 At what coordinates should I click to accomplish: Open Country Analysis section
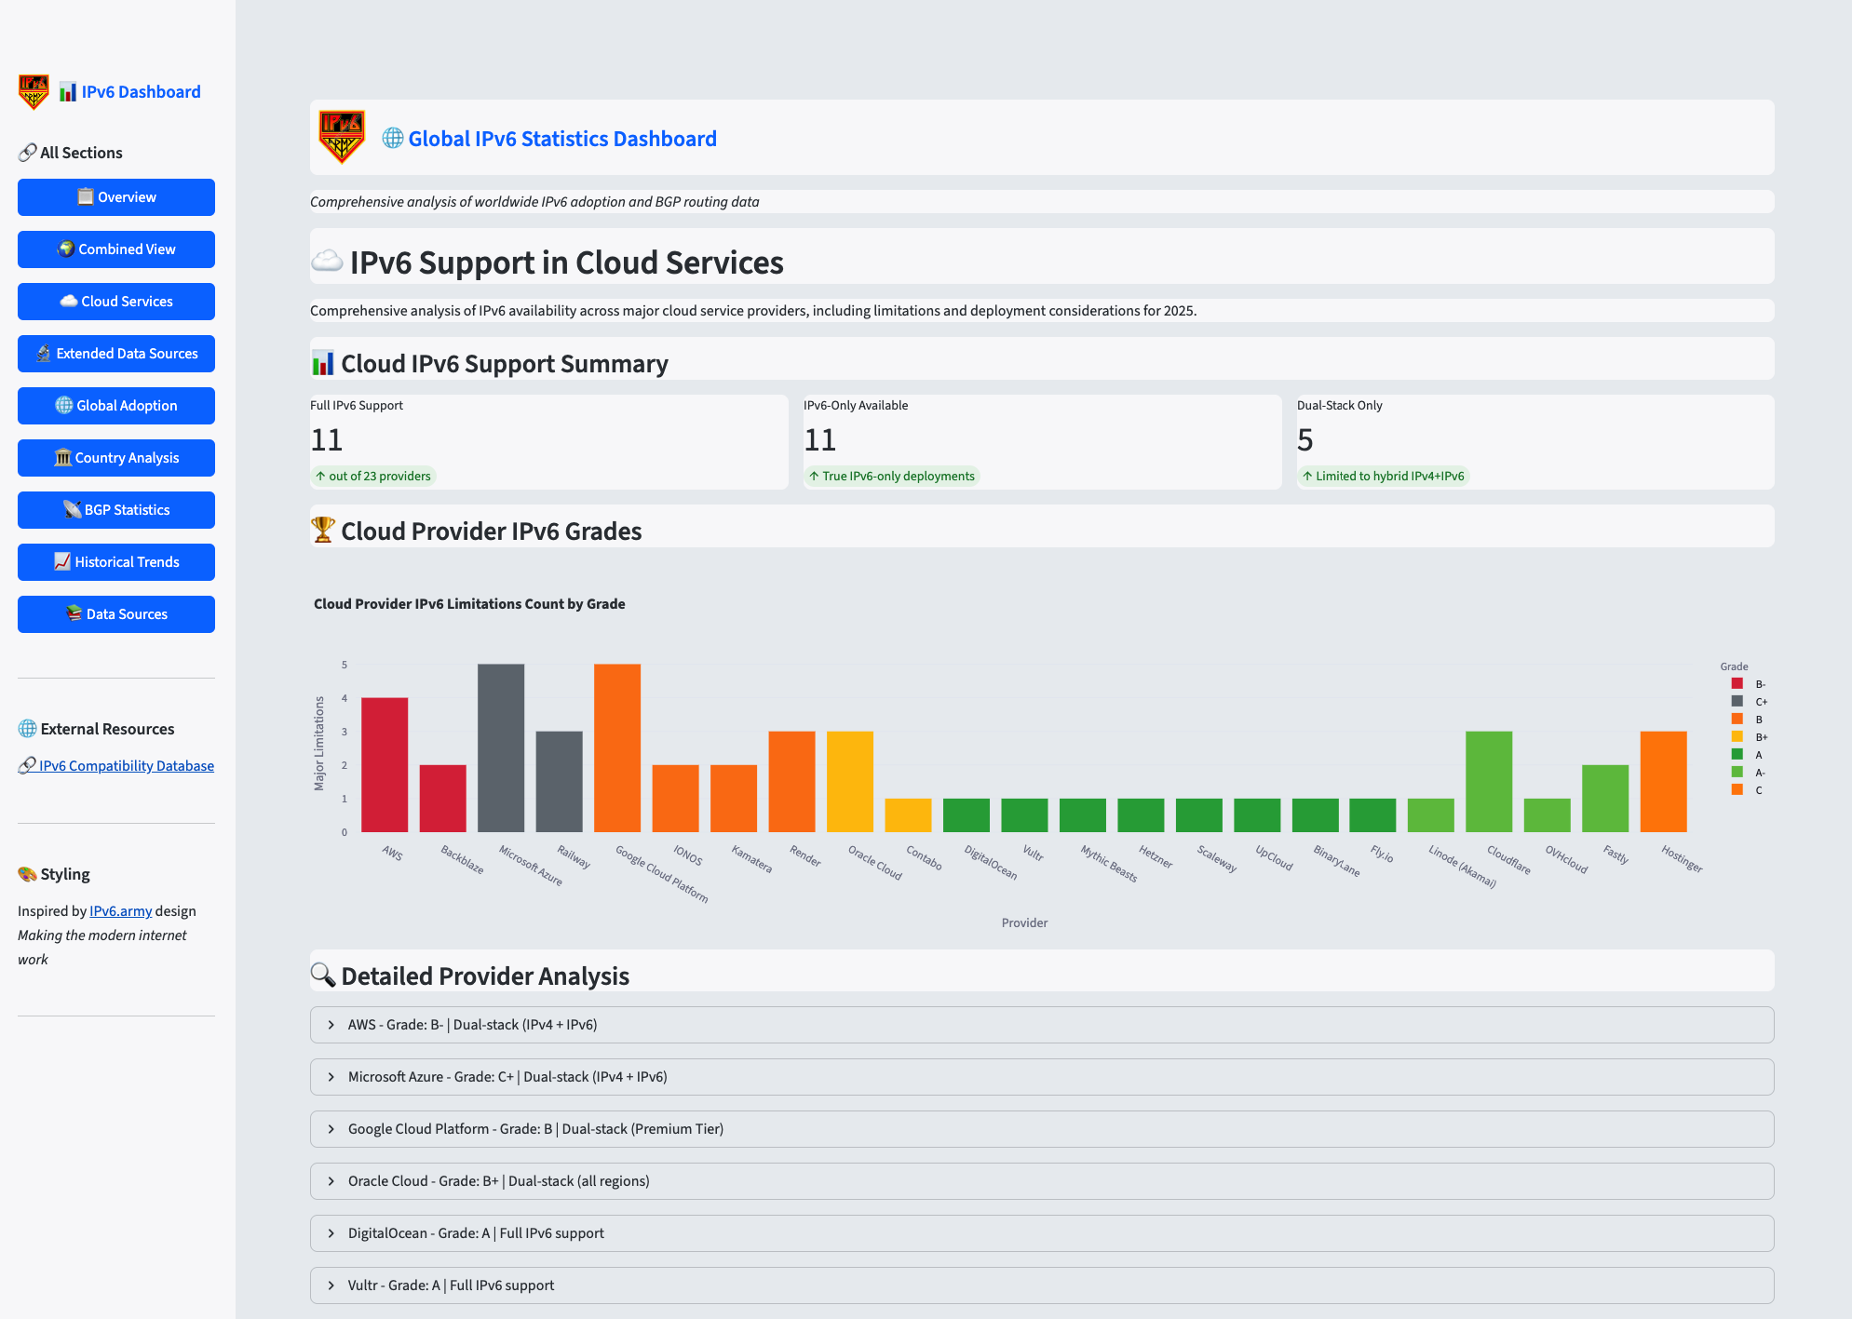(116, 458)
